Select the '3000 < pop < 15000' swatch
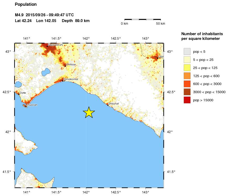Image resolution: width=228 pixels, height=196 pixels. coord(187,92)
